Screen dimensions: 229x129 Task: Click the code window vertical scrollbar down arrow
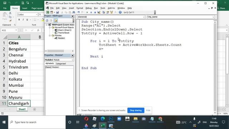[x=215, y=113]
